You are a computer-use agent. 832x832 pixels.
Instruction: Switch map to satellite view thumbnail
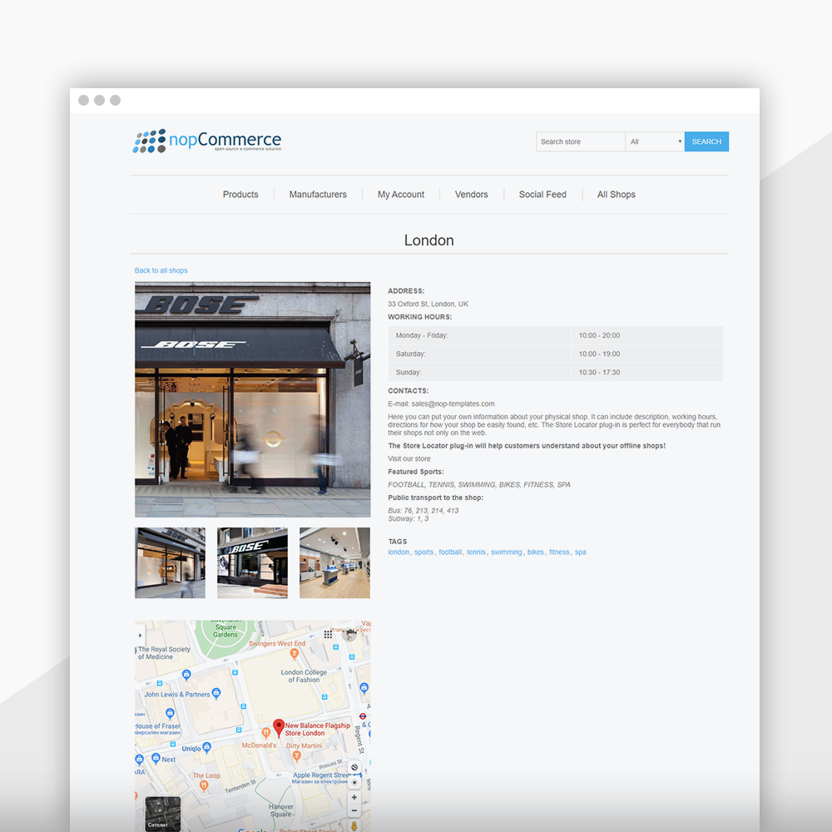(x=163, y=814)
